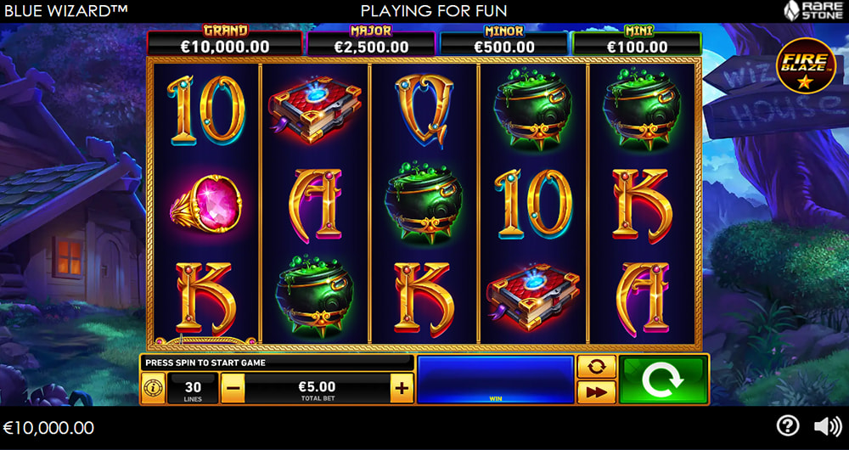This screenshot has width=849, height=450.
Task: Open the 30 Lines selector
Action: pos(193,388)
